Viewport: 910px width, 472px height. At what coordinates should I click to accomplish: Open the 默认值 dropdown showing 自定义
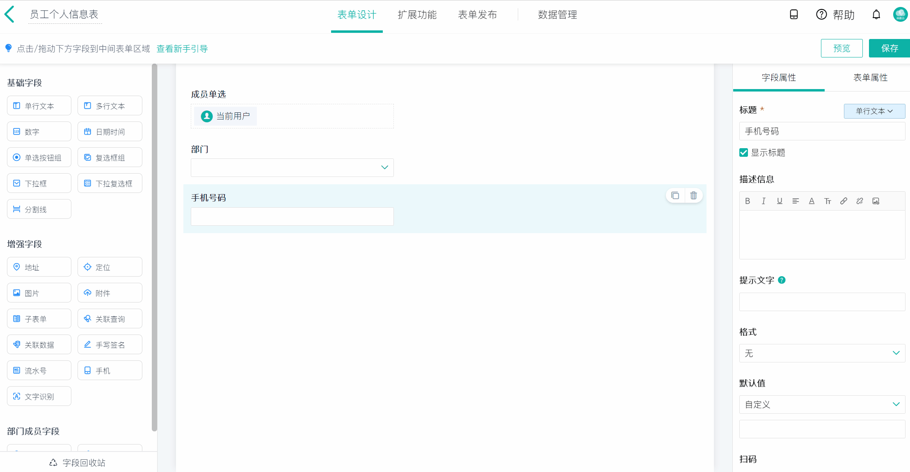click(822, 405)
